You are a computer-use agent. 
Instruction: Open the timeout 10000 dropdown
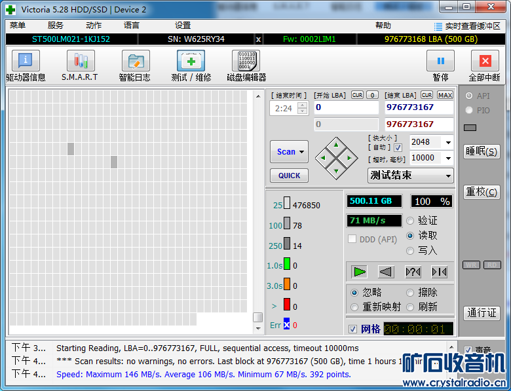click(x=448, y=158)
